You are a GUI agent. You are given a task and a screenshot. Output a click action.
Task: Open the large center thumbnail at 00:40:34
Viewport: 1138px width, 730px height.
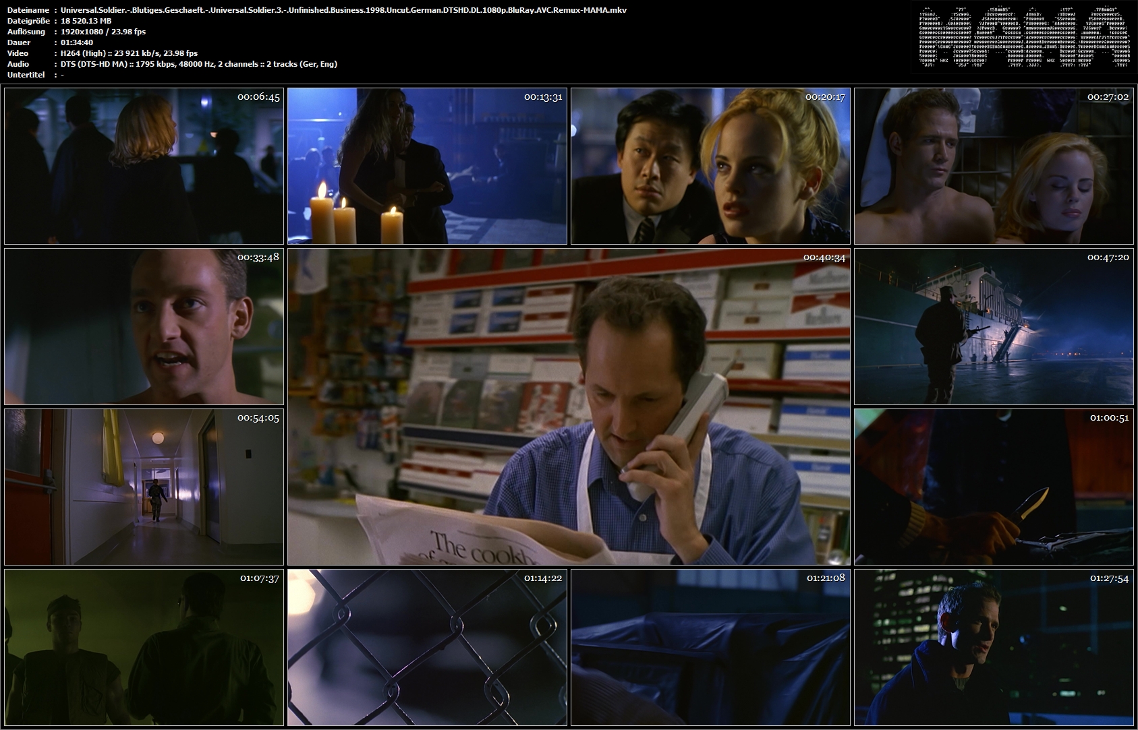tap(569, 406)
